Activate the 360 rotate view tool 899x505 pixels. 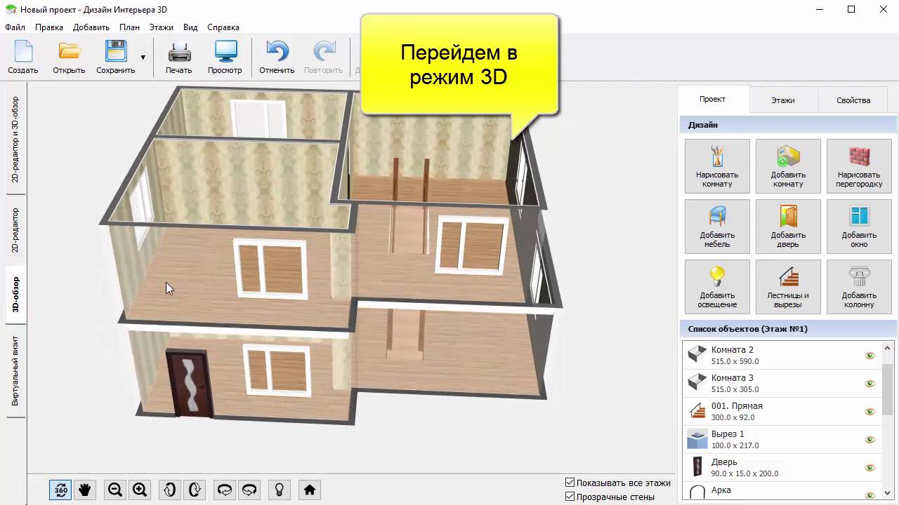pyautogui.click(x=60, y=490)
